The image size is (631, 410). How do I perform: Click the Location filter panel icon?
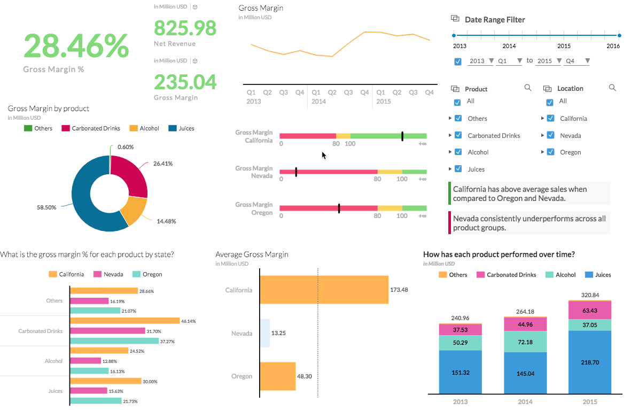(547, 89)
